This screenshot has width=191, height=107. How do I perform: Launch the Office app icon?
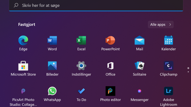[110, 66]
